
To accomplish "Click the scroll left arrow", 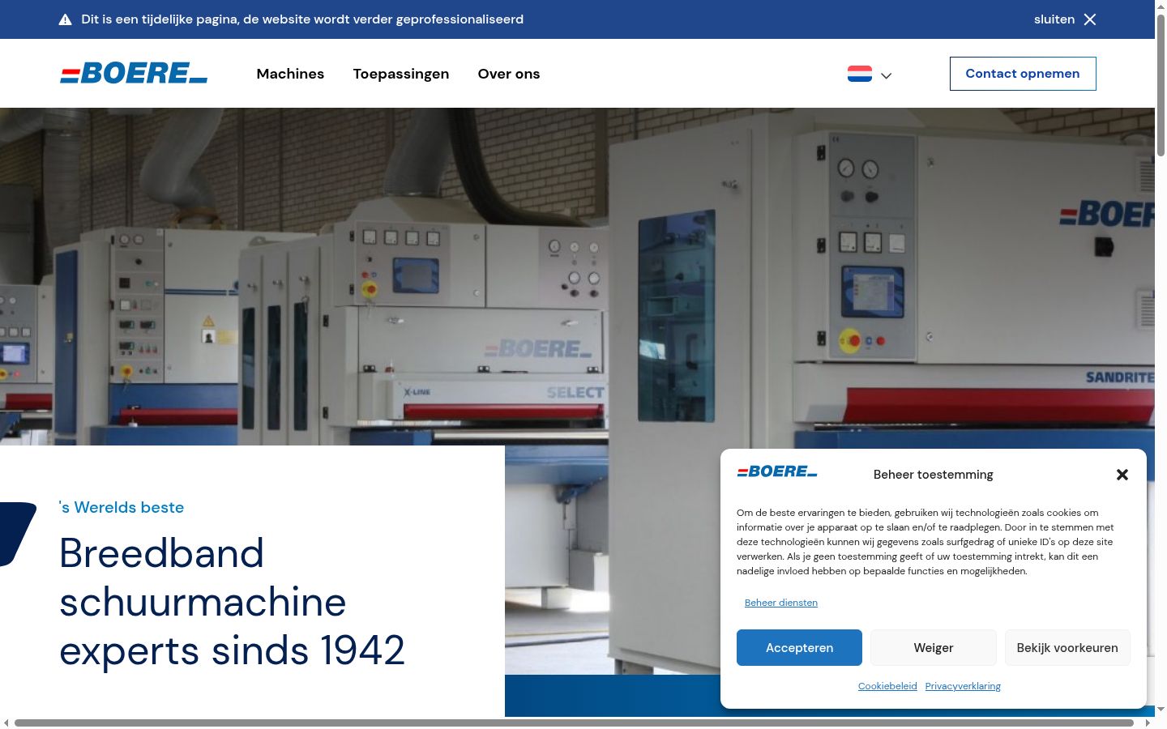I will [6, 723].
